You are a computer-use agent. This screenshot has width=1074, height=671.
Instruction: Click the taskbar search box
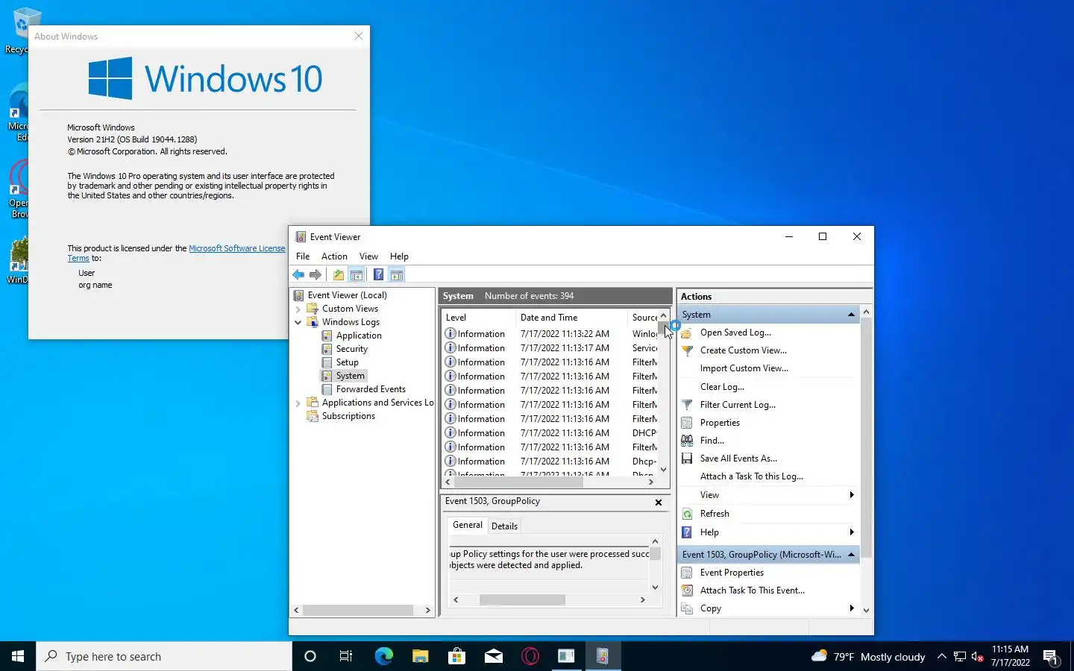(x=164, y=656)
